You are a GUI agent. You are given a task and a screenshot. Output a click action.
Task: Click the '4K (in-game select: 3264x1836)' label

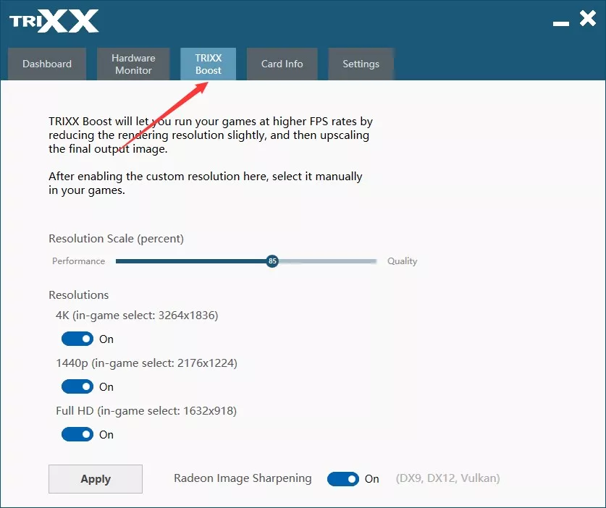pyautogui.click(x=137, y=316)
